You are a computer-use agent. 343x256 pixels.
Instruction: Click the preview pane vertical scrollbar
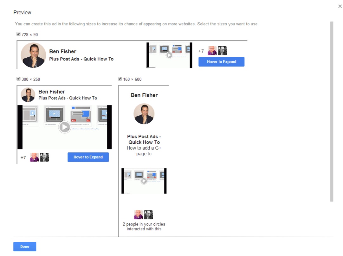point(332,111)
